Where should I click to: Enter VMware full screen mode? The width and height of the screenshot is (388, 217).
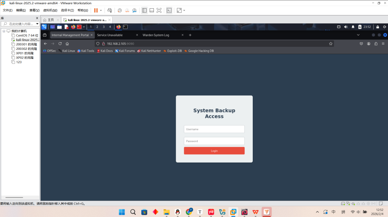point(159,11)
